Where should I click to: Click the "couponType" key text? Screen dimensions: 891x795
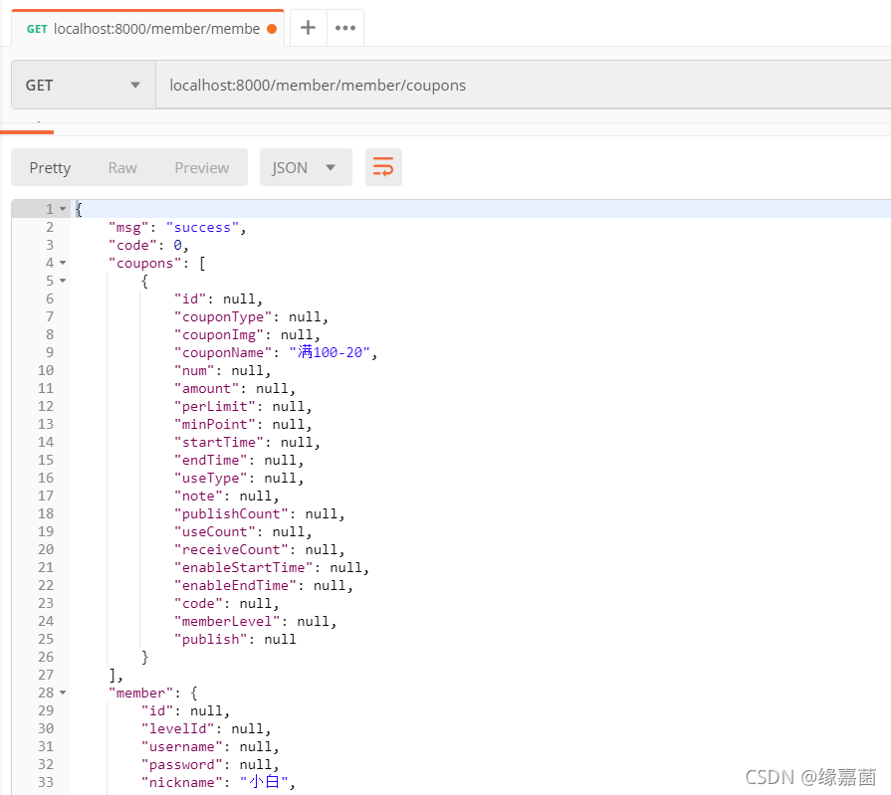223,316
